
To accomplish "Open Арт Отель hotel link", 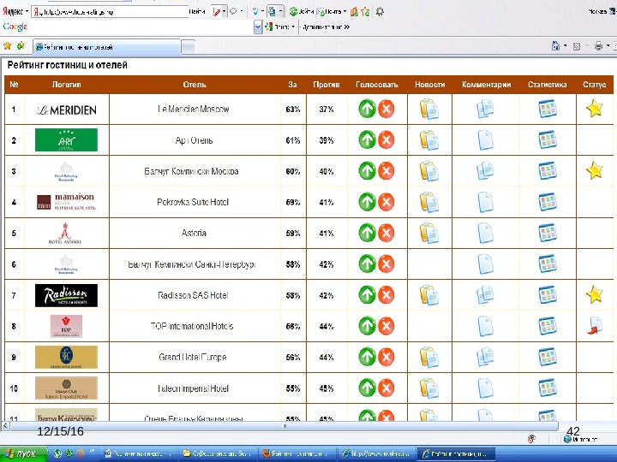I will click(194, 140).
